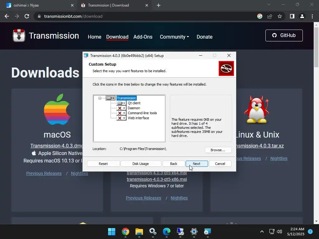Open macOS Nightlies link
This screenshot has width=319, height=239.
coord(79,173)
